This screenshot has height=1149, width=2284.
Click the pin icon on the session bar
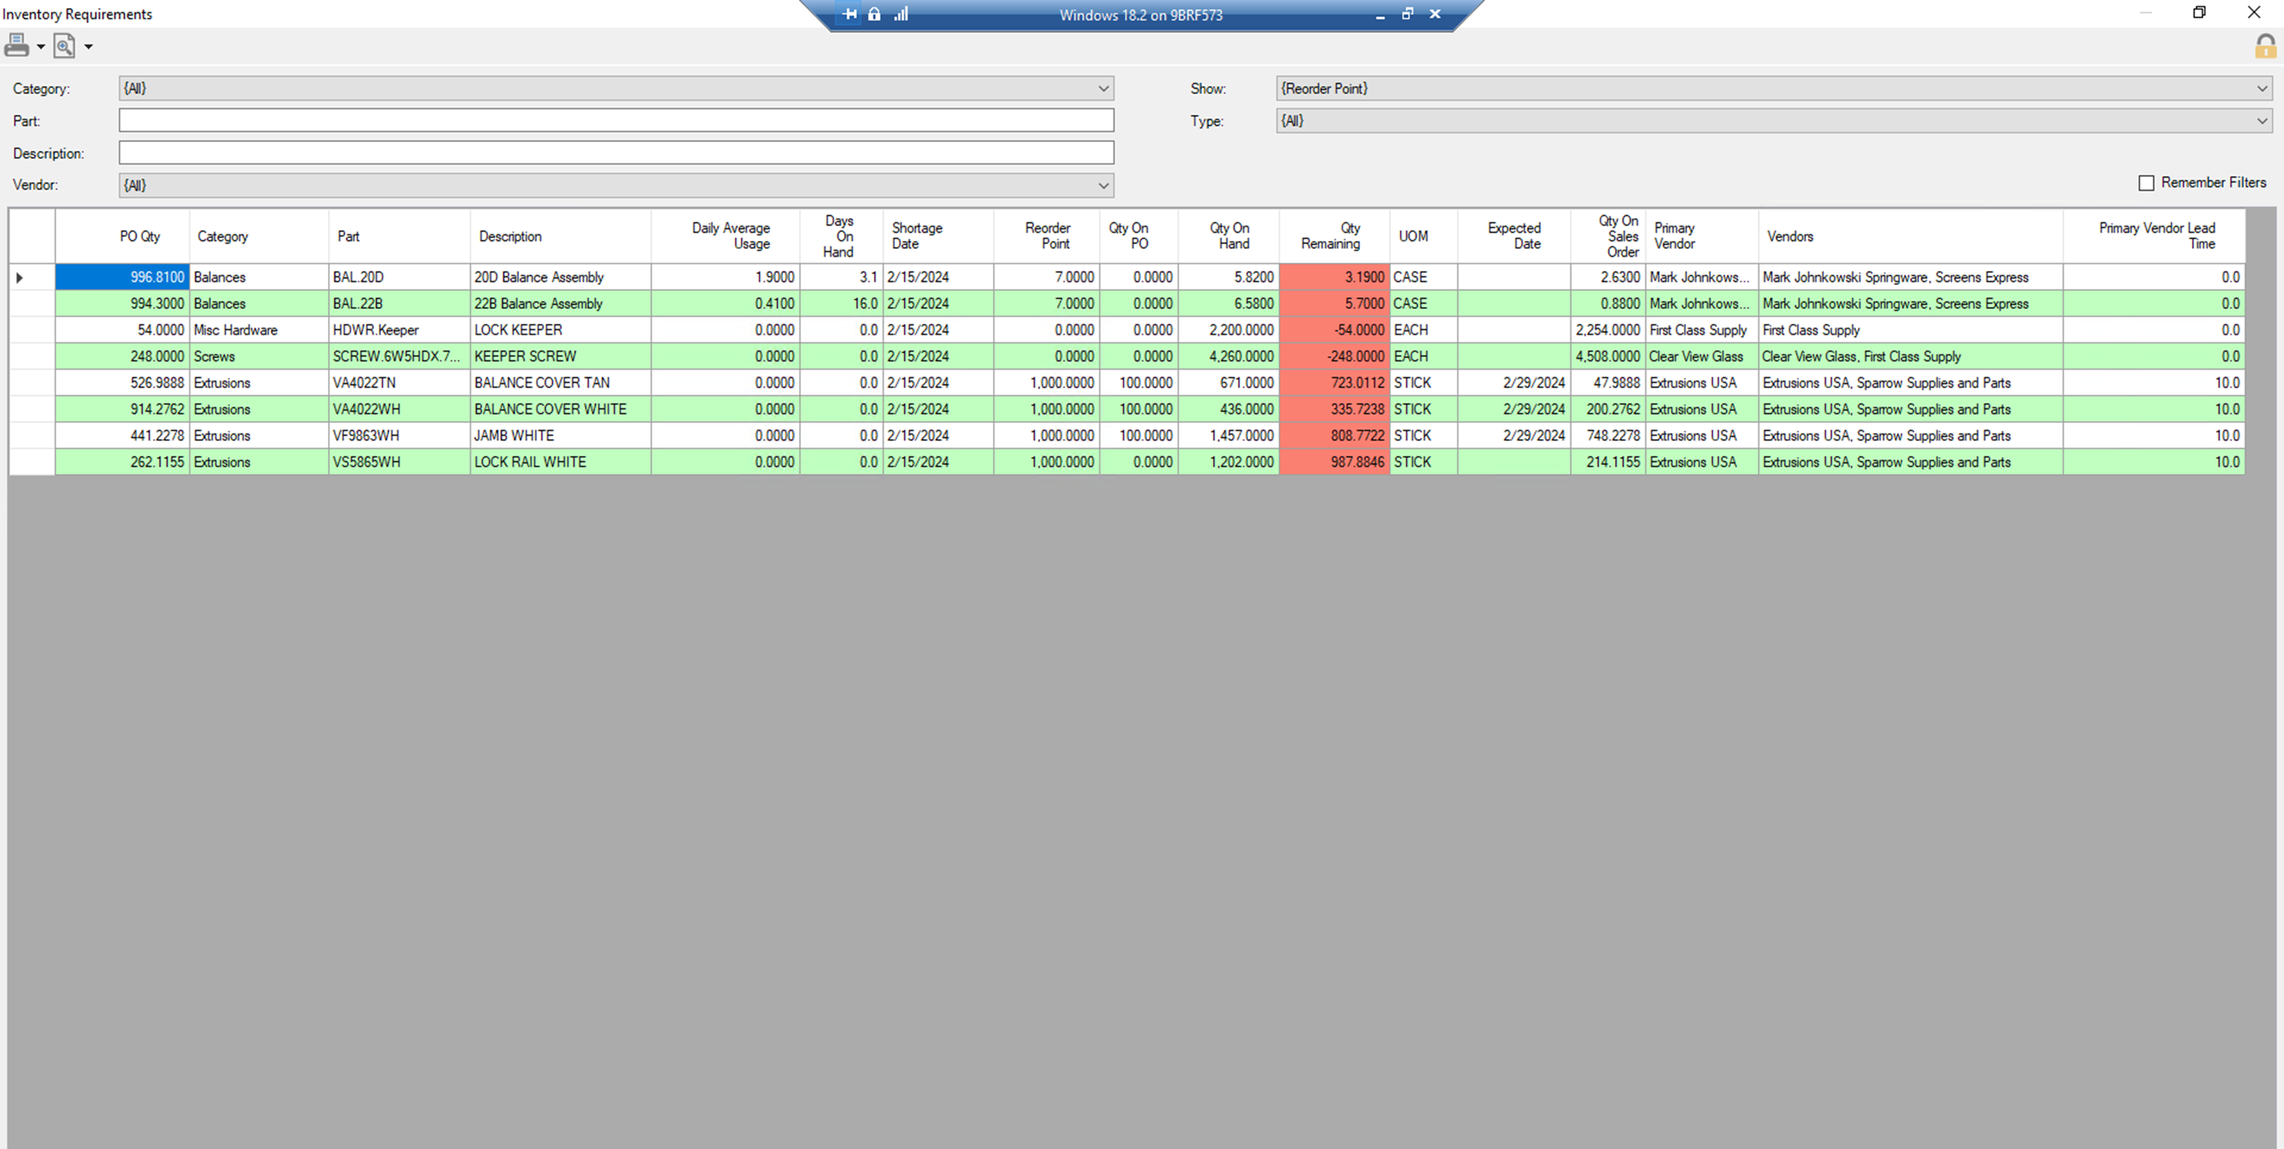[849, 14]
